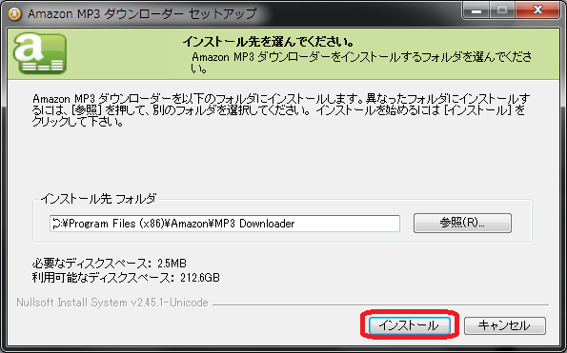Click the Amazon MP3 logo icon in header
The height and width of the screenshot is (353, 567).
point(40,53)
